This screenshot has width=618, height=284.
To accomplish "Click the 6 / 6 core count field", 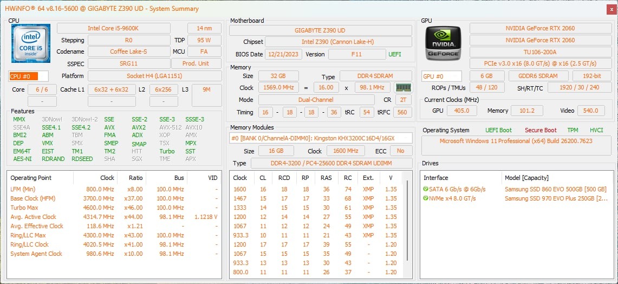I will 42,89.
